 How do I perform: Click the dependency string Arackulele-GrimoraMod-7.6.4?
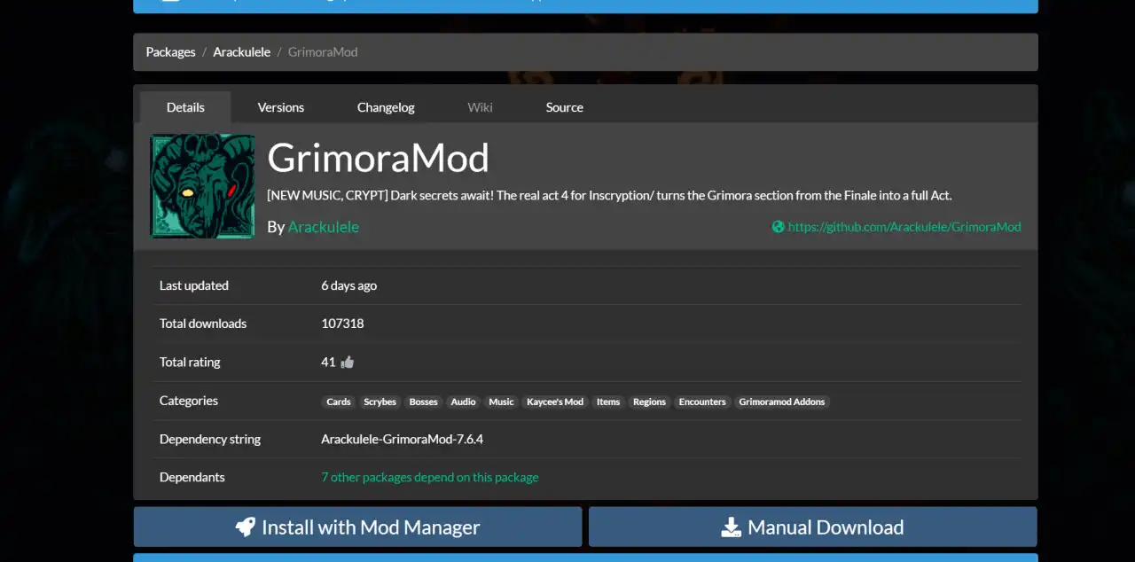click(402, 439)
